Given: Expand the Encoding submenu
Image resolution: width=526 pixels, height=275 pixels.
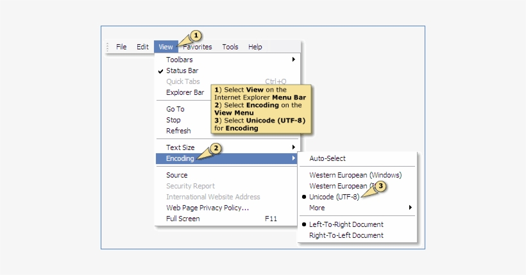Looking at the screenshot, I should click(x=227, y=158).
